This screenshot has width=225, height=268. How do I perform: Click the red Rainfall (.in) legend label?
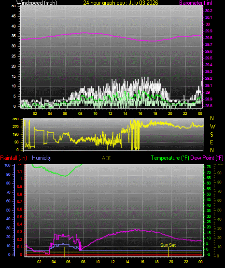[x=14, y=158]
